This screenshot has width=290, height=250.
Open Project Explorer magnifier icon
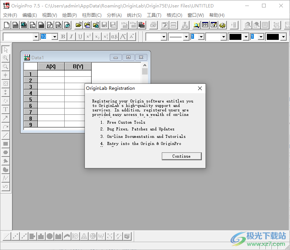[196, 25]
